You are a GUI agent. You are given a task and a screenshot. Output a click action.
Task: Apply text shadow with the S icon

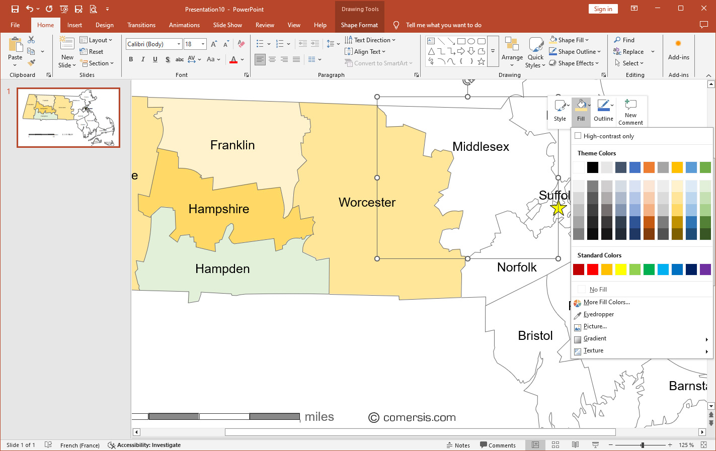[167, 59]
